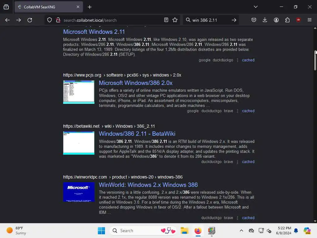Open the pcjs.org result URL line
This screenshot has height=238, width=317.
pos(122,75)
